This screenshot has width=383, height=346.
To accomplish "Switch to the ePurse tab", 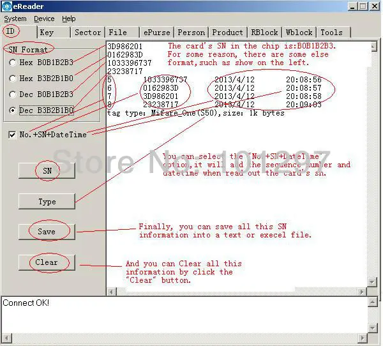I will pyautogui.click(x=156, y=33).
